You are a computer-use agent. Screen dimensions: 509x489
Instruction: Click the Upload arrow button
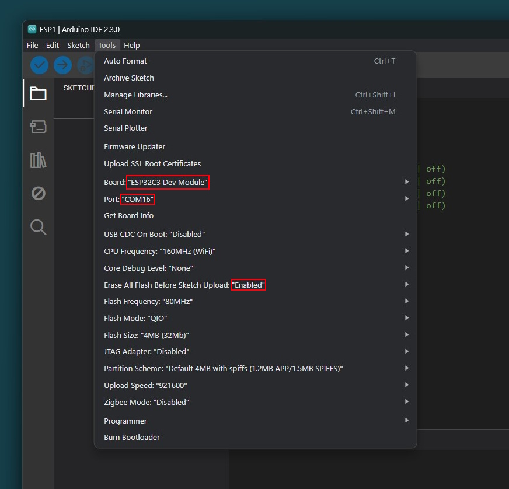pos(62,65)
